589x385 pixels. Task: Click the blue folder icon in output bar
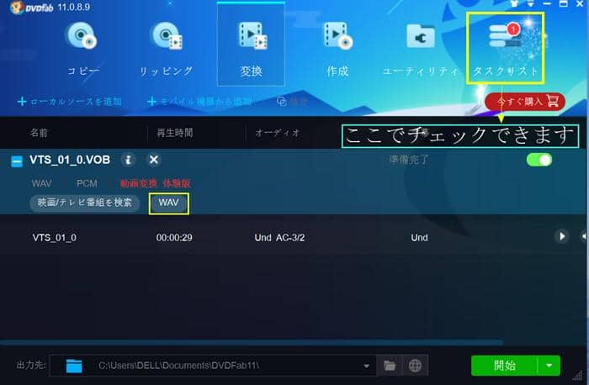(x=74, y=366)
